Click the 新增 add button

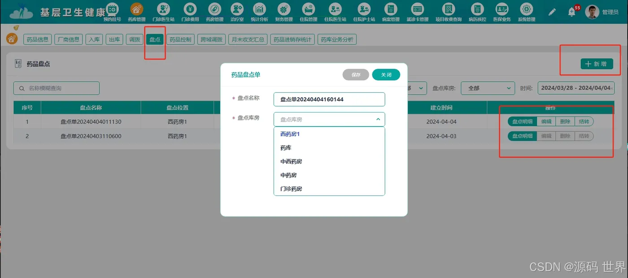597,64
